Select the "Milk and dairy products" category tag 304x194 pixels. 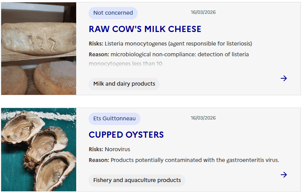(124, 84)
